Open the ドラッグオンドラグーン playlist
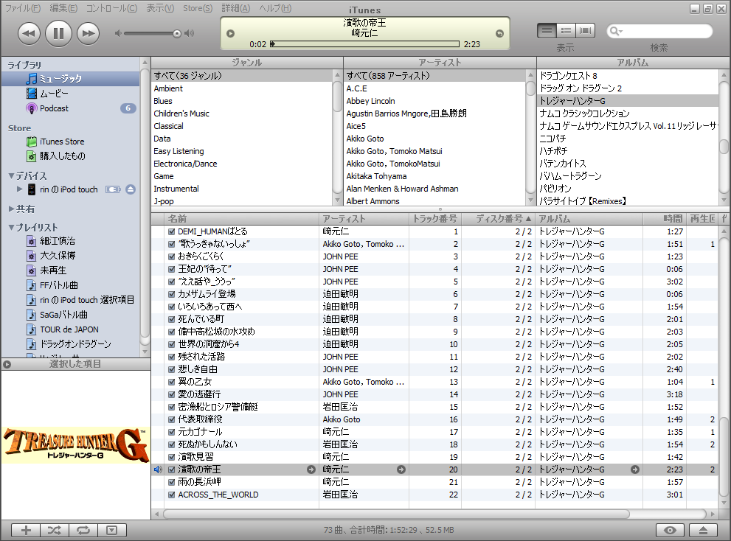The width and height of the screenshot is (731, 541). pos(70,344)
